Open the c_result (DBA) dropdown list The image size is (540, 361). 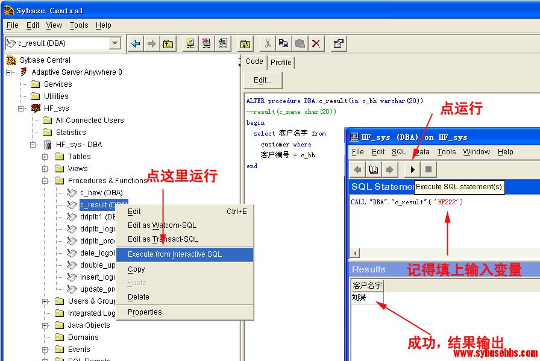(x=115, y=43)
